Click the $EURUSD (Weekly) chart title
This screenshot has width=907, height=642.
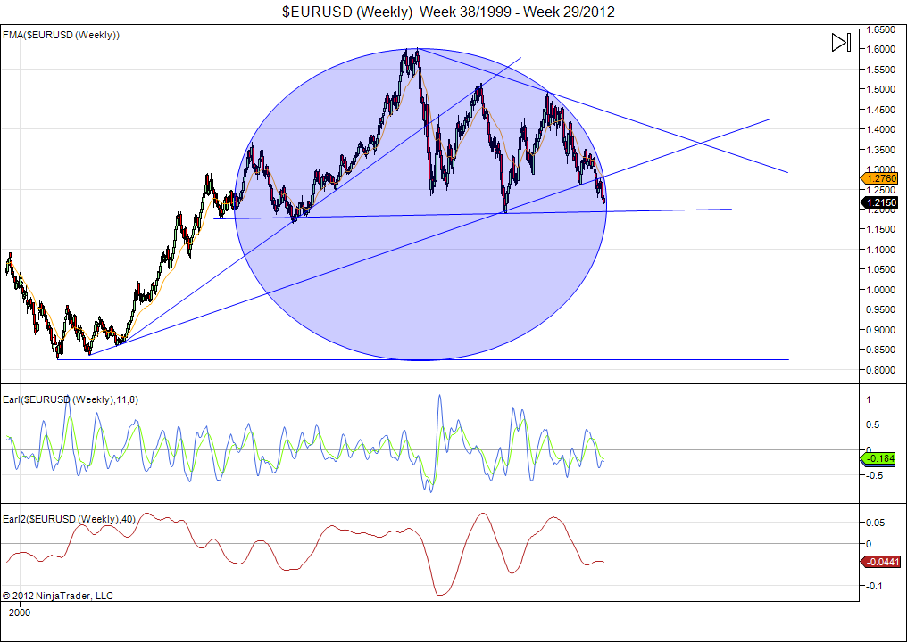[x=447, y=12]
